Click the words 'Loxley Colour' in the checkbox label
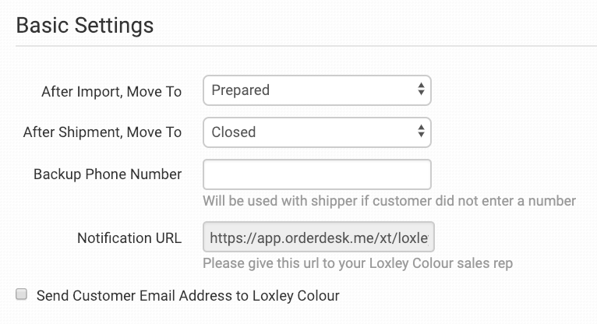597x324 pixels. point(300,296)
